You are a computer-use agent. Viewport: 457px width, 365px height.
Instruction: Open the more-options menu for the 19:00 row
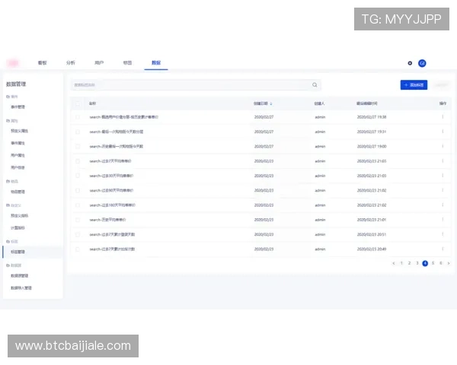pyautogui.click(x=443, y=146)
